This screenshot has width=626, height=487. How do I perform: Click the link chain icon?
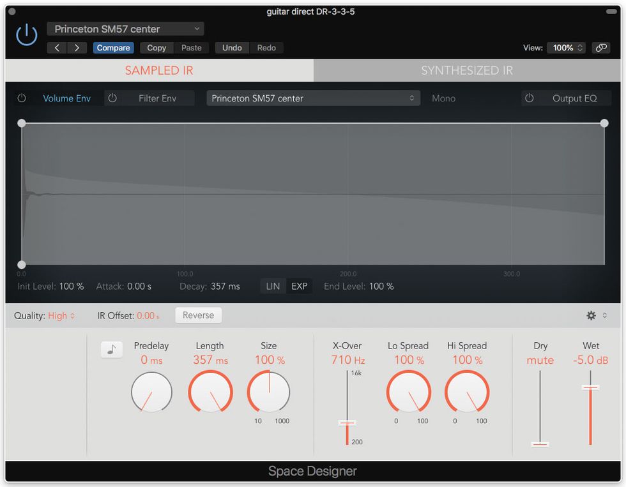[x=600, y=48]
